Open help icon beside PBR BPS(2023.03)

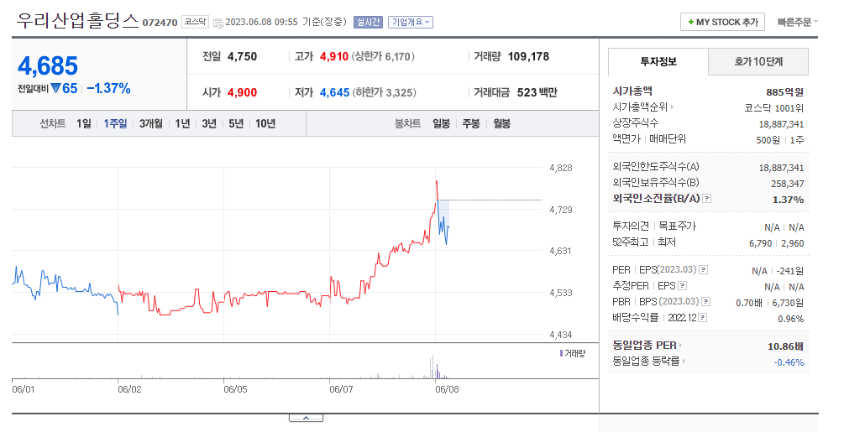tap(706, 302)
